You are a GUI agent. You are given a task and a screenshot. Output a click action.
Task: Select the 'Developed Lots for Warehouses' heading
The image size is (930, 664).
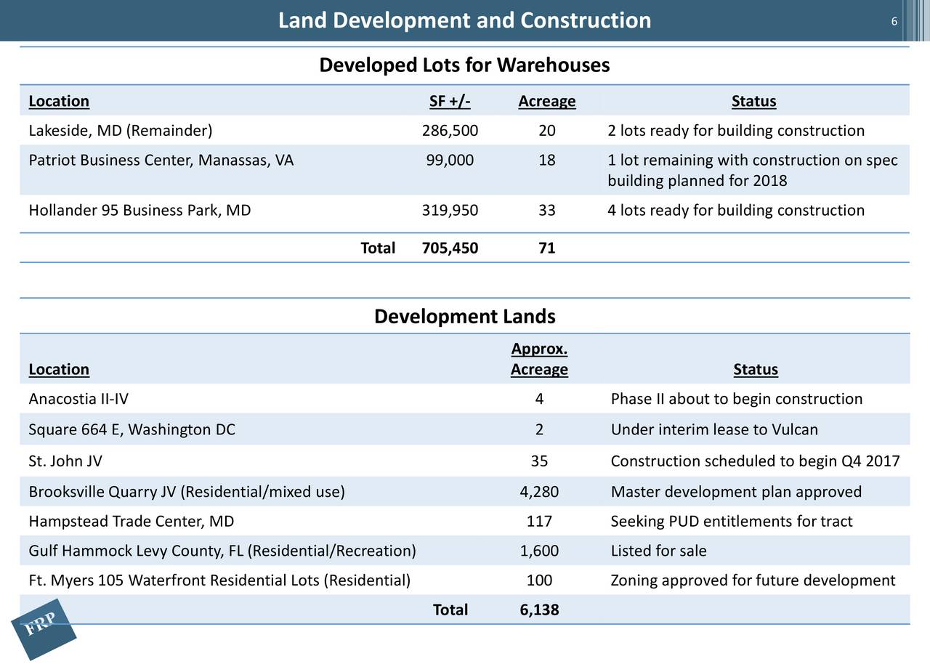pos(464,66)
